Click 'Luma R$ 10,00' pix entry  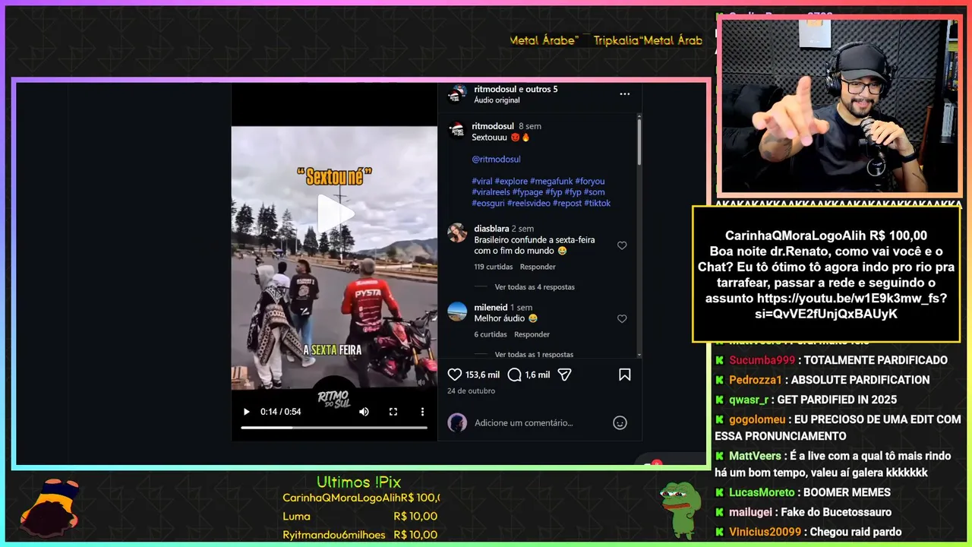(360, 517)
